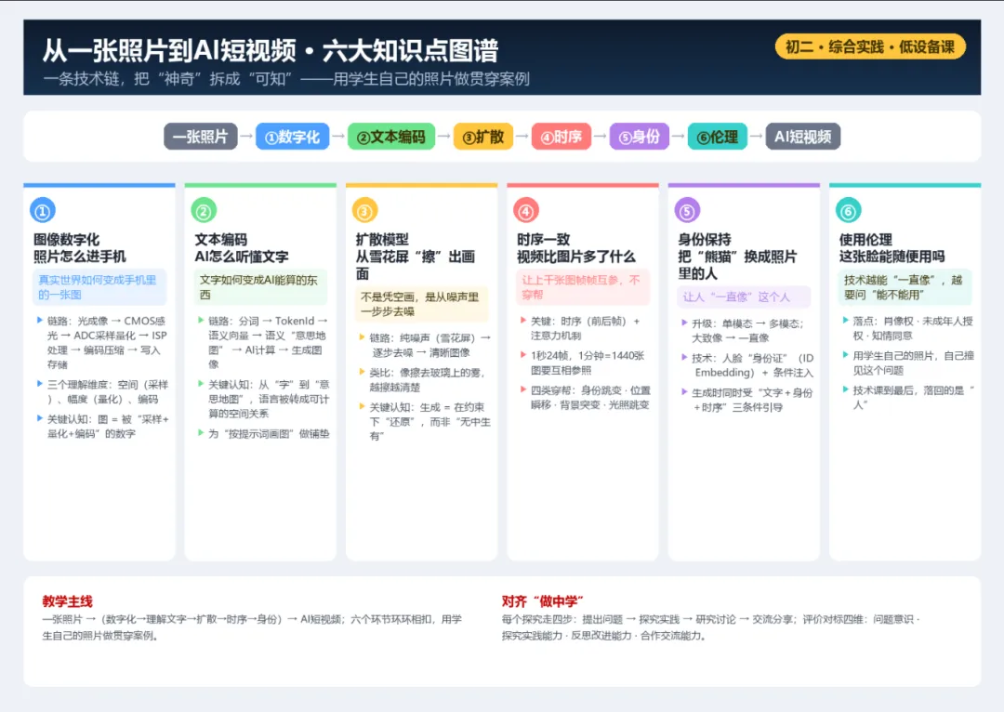
Task: Click subheading AI怎么听懂文字
Action: click(242, 257)
